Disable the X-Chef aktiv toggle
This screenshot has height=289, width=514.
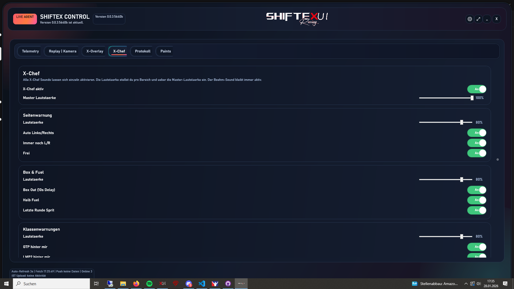point(477,89)
